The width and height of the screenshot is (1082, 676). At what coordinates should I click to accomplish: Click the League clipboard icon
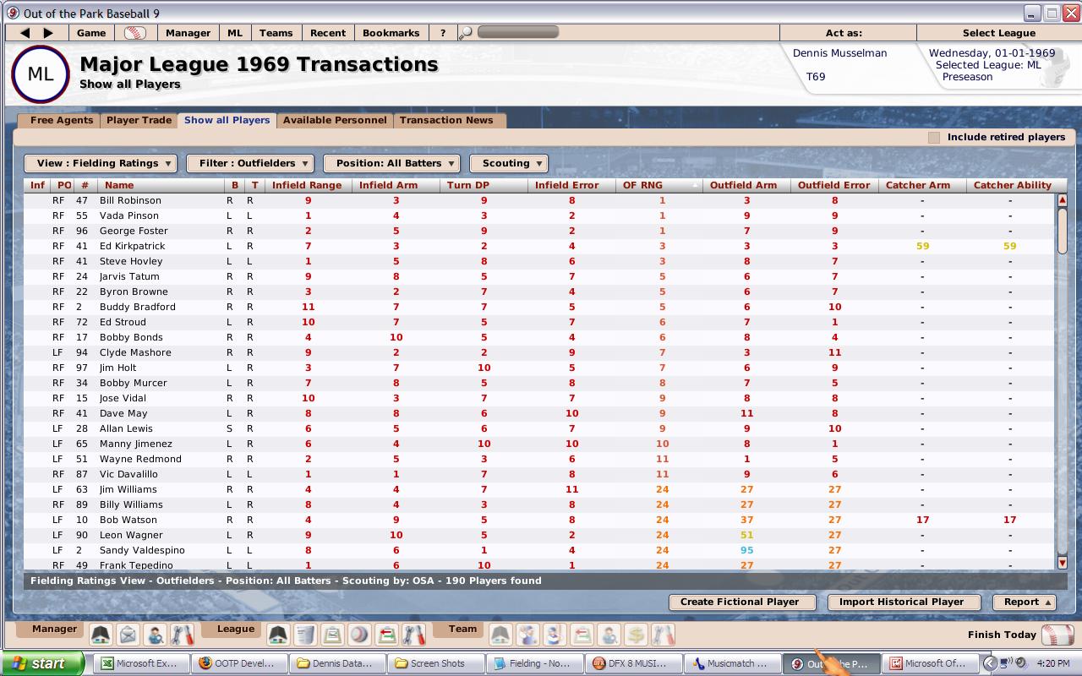pos(332,635)
